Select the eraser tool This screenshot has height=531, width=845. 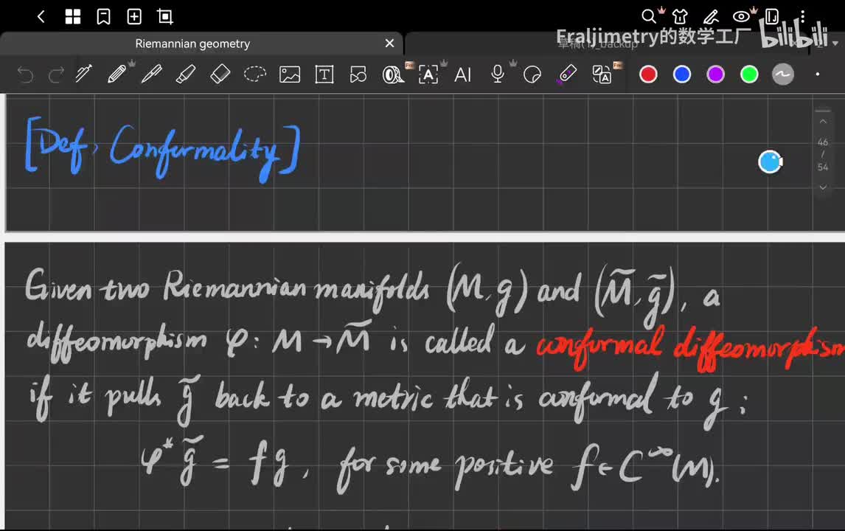tap(220, 74)
